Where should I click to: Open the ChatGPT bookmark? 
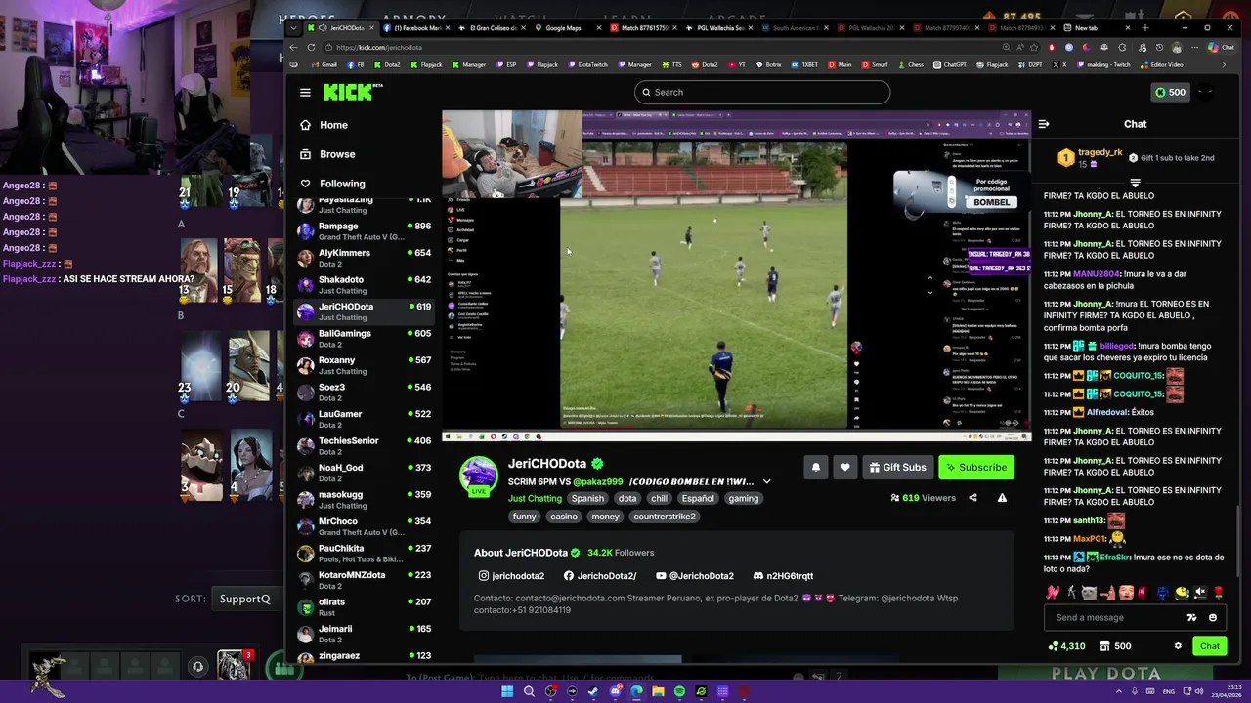950,64
